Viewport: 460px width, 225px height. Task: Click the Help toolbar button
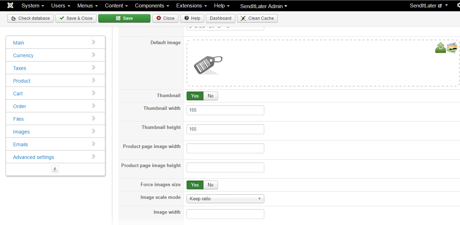(192, 18)
